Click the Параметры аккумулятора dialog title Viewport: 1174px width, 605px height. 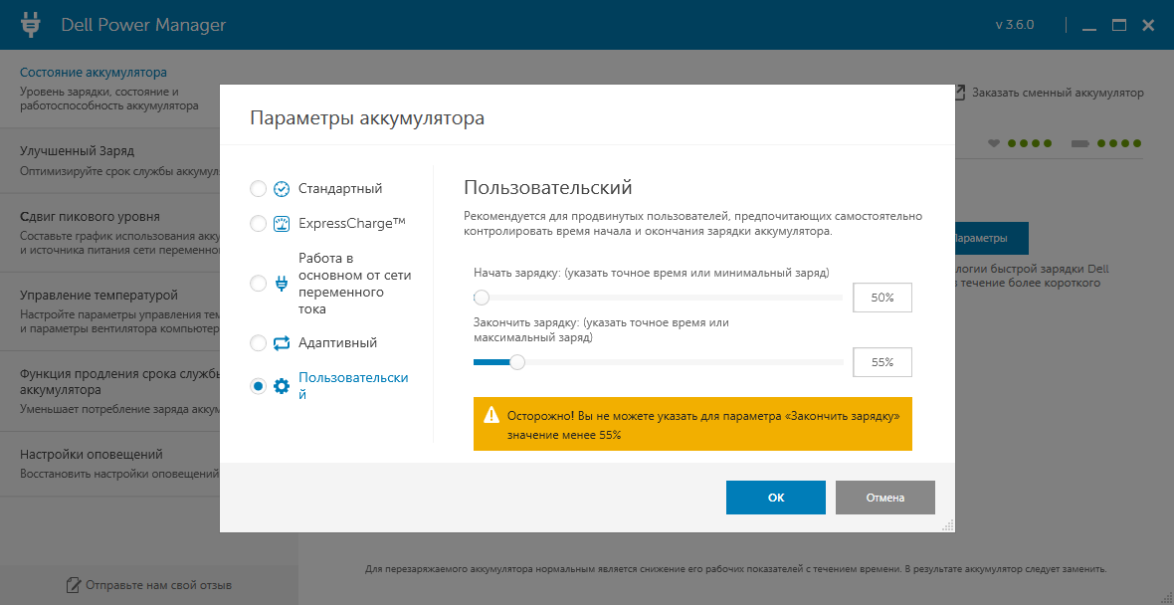pos(367,118)
